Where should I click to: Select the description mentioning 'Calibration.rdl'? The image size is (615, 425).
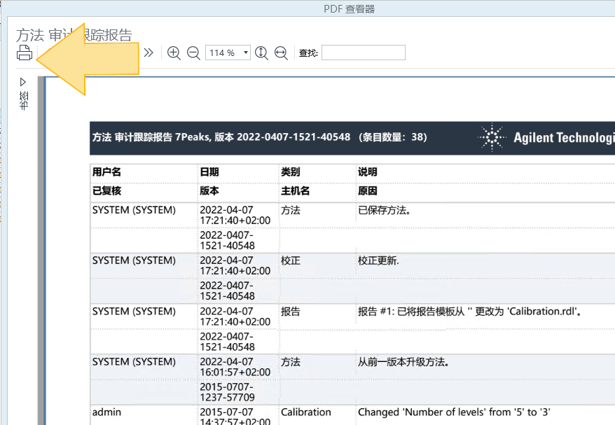click(469, 312)
